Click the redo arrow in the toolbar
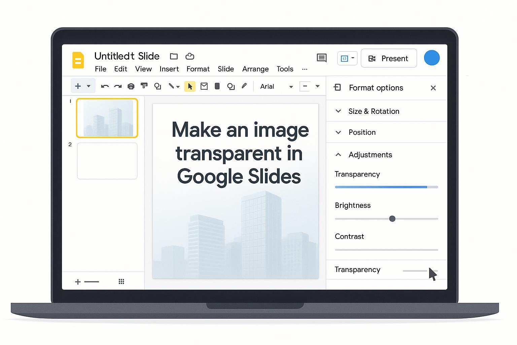 point(118,87)
